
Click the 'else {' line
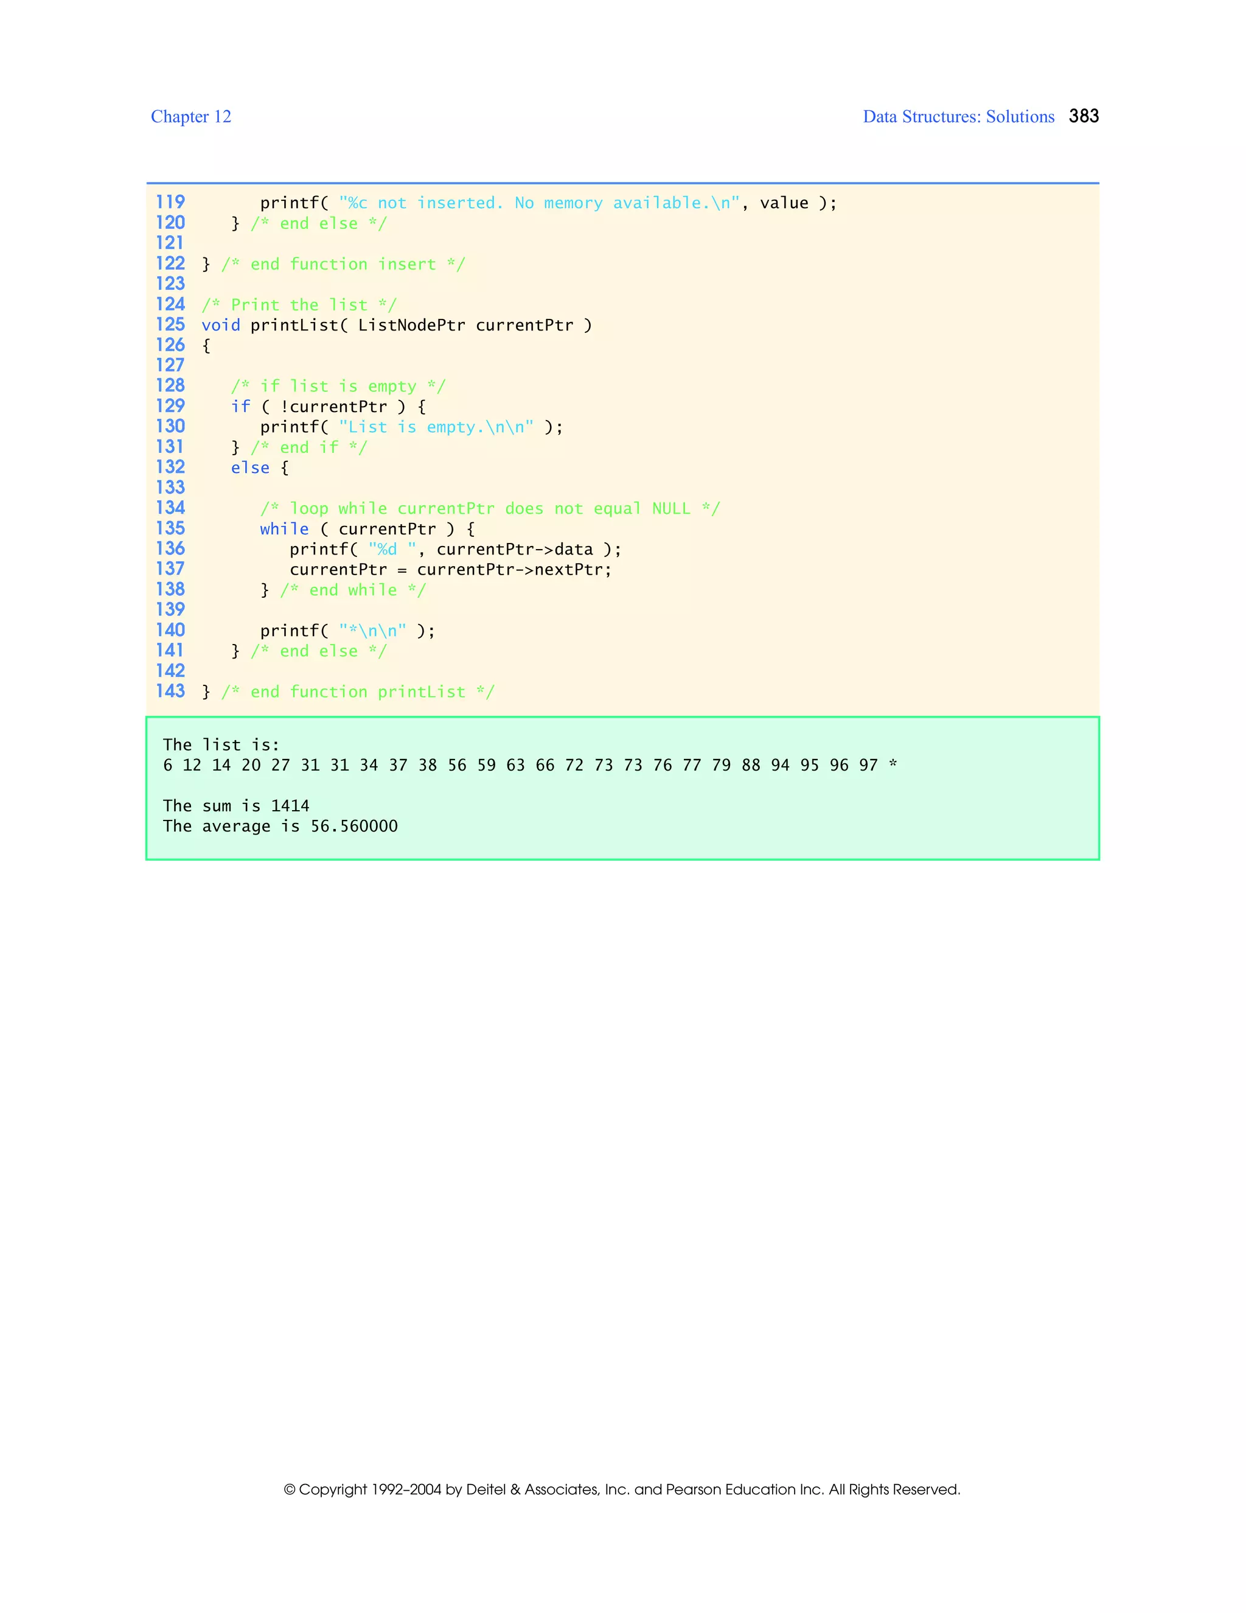(260, 467)
